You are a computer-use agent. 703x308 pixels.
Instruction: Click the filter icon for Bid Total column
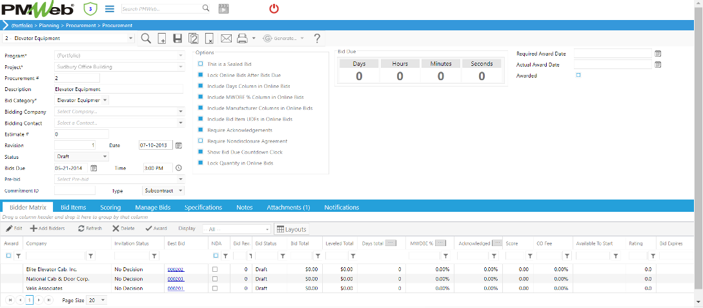pyautogui.click(x=318, y=256)
